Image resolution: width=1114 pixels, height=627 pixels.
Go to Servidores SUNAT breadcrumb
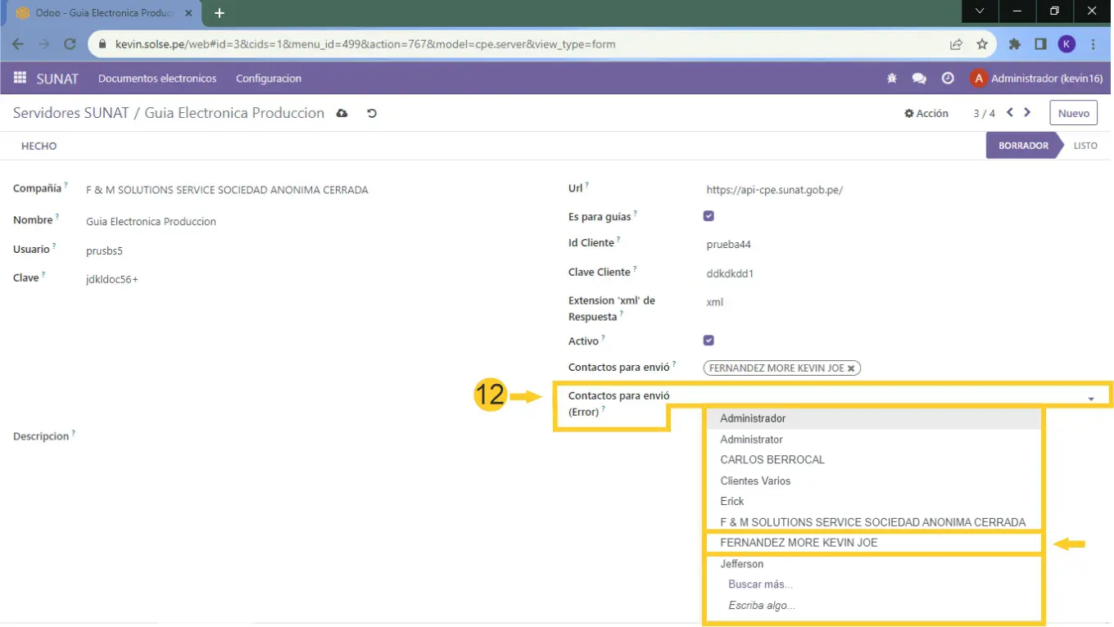coord(71,113)
